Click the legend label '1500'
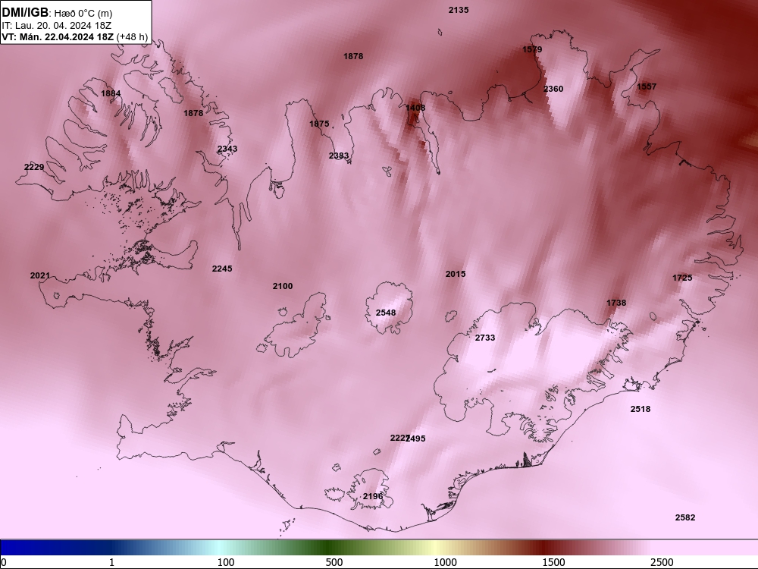Image resolution: width=758 pixels, height=569 pixels. tap(553, 562)
